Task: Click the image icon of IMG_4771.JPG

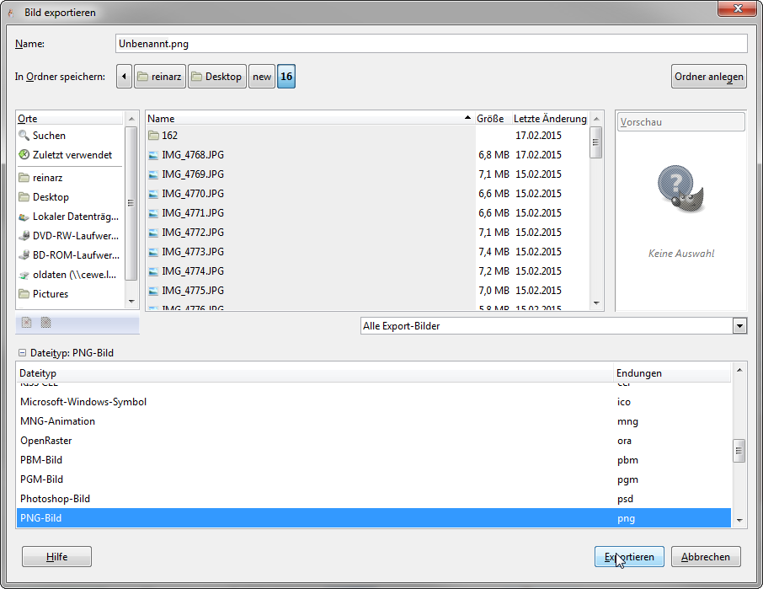Action: pos(153,213)
